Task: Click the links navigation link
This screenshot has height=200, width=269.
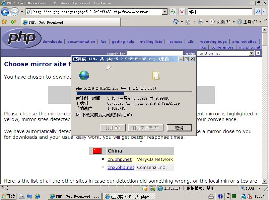Action: (x=201, y=47)
